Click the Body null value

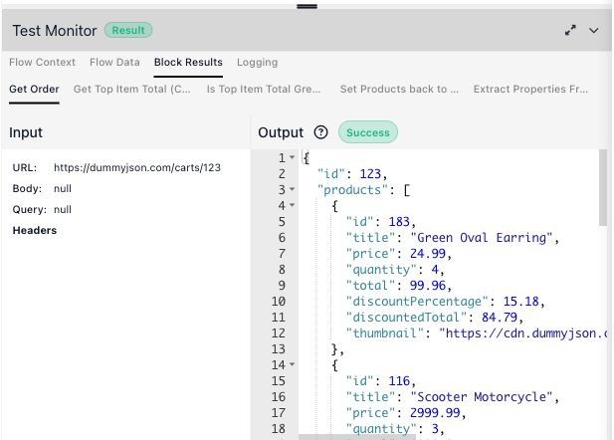click(x=63, y=188)
